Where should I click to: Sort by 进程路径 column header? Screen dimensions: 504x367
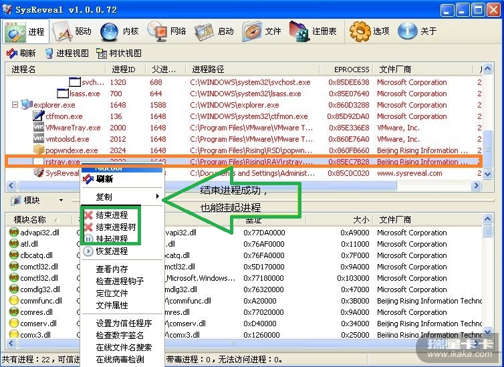[x=253, y=70]
